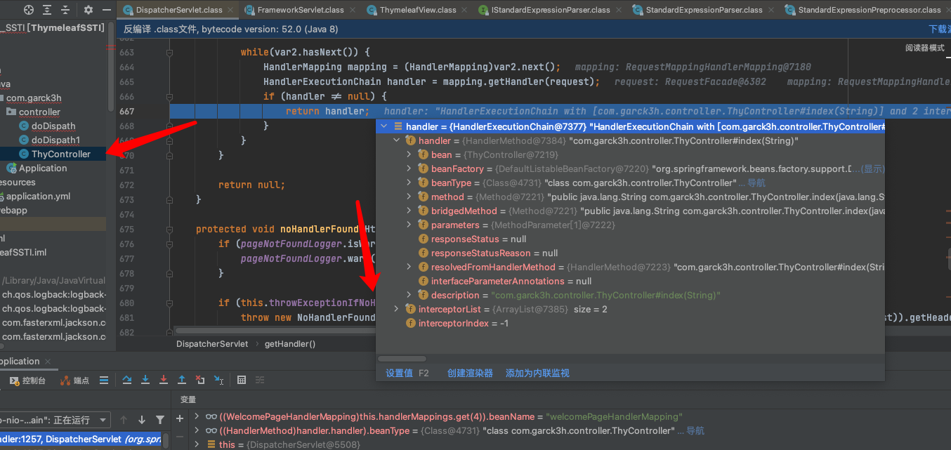Expand the beanFactory field node
This screenshot has height=450, width=951.
pyautogui.click(x=409, y=168)
